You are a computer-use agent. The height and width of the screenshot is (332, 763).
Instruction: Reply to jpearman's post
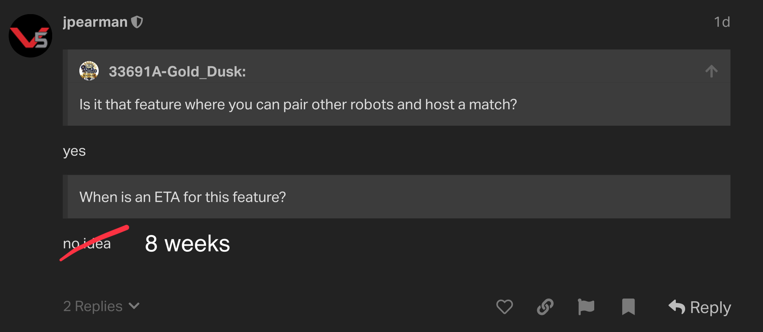[x=700, y=307]
